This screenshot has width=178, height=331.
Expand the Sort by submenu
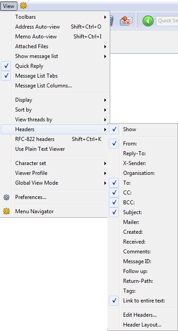(55, 110)
